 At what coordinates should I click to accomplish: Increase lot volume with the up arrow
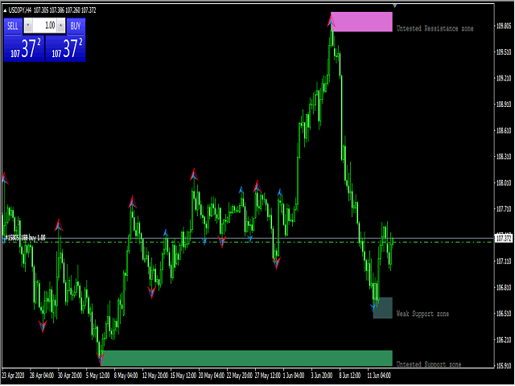coord(61,25)
